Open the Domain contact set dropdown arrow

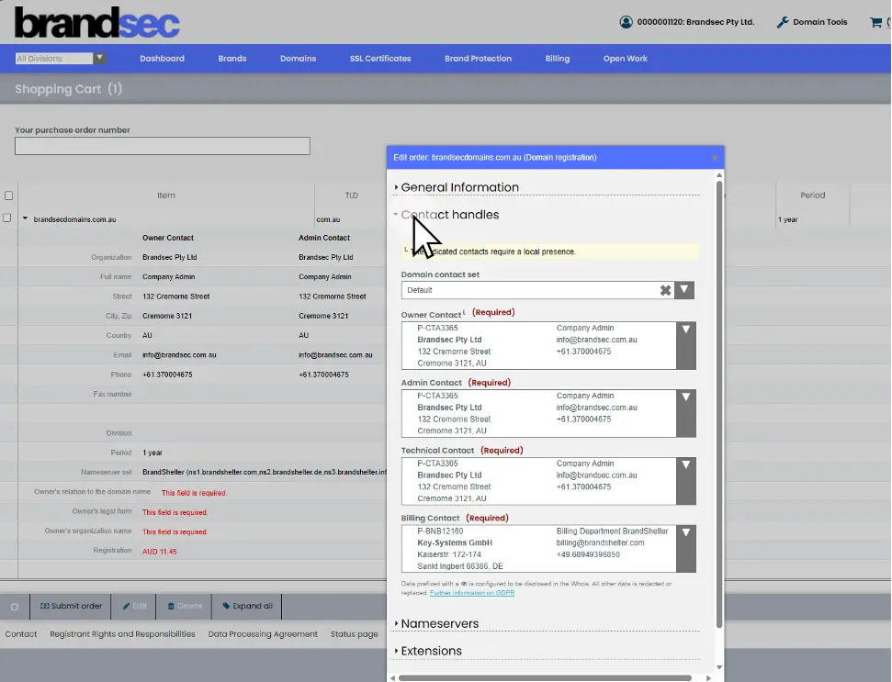(684, 290)
